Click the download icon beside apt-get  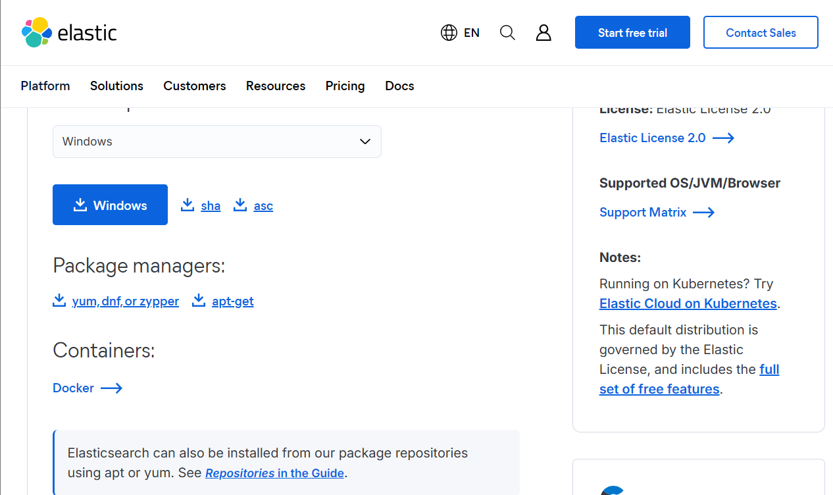[199, 300]
